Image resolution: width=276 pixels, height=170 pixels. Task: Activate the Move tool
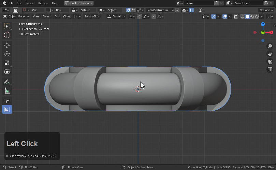(7, 45)
